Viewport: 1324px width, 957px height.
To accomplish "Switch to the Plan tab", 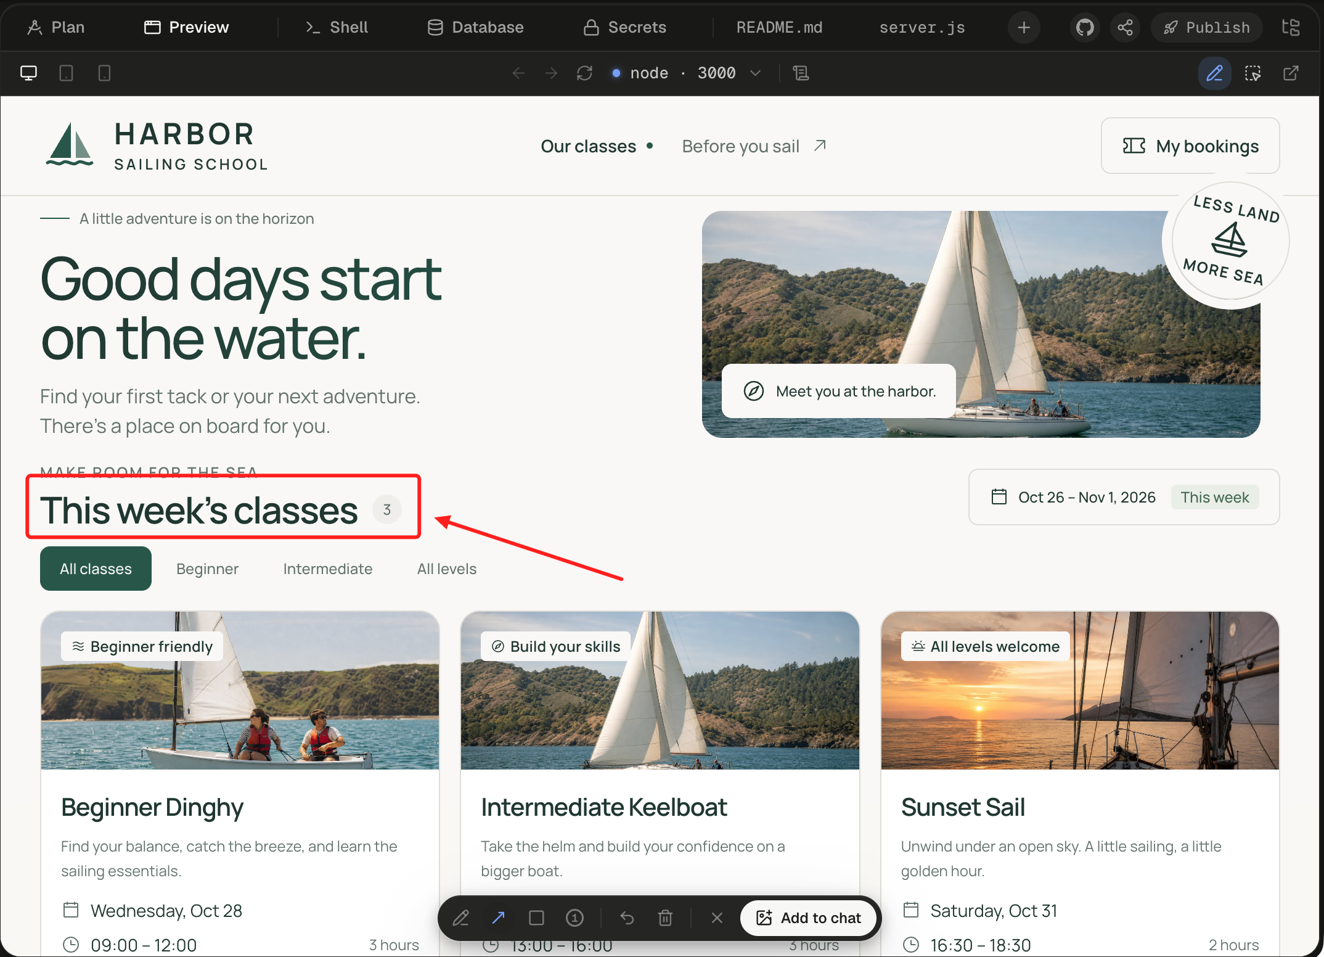I will coord(56,27).
